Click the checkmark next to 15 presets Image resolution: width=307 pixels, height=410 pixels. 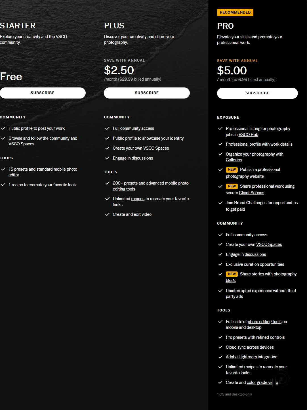[x=3, y=169]
